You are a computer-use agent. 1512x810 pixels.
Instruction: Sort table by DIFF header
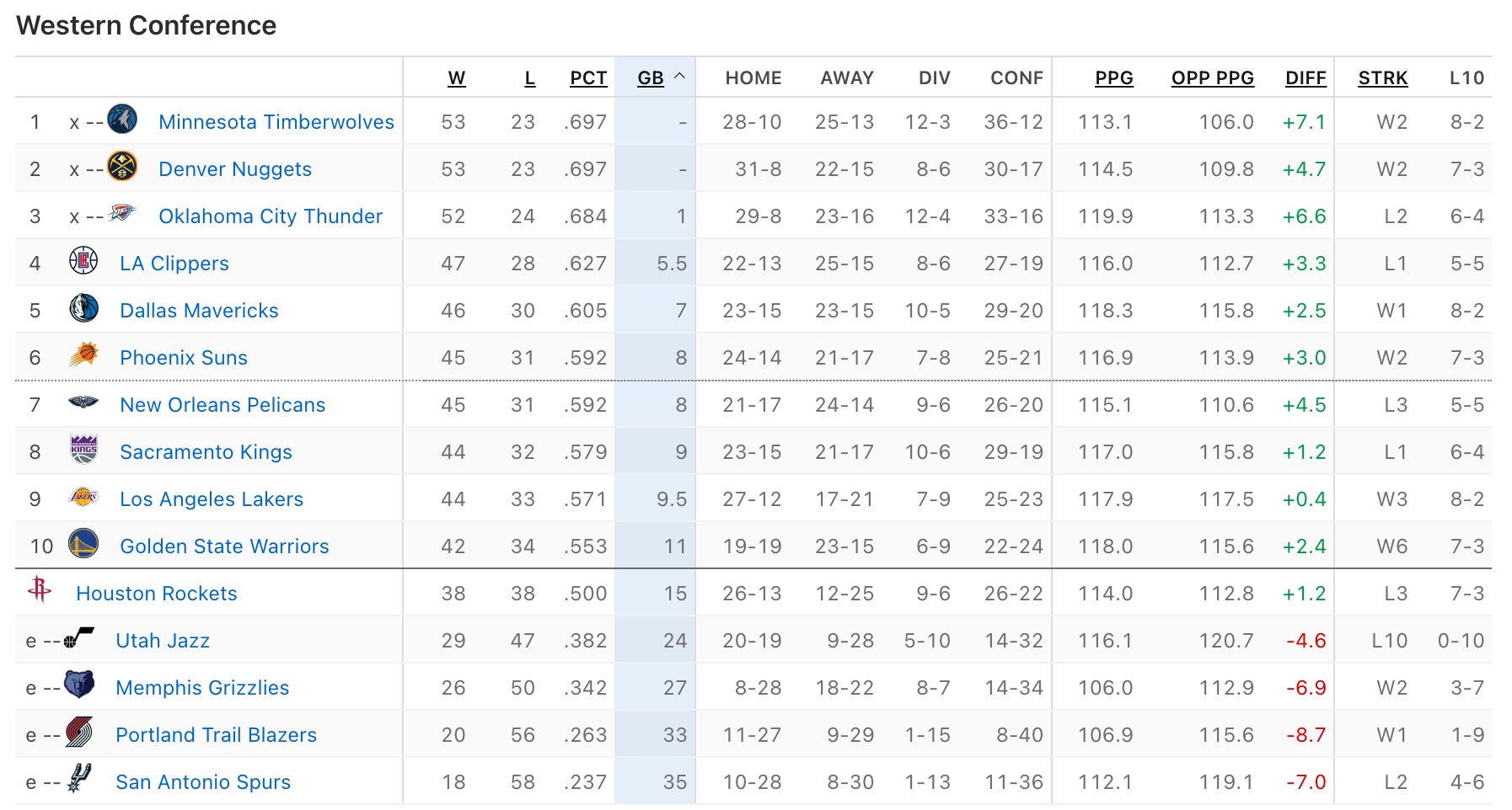click(1305, 78)
